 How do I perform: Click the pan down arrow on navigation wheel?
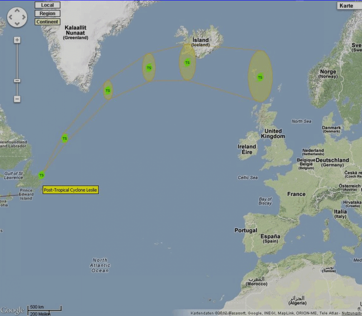[x=17, y=24]
